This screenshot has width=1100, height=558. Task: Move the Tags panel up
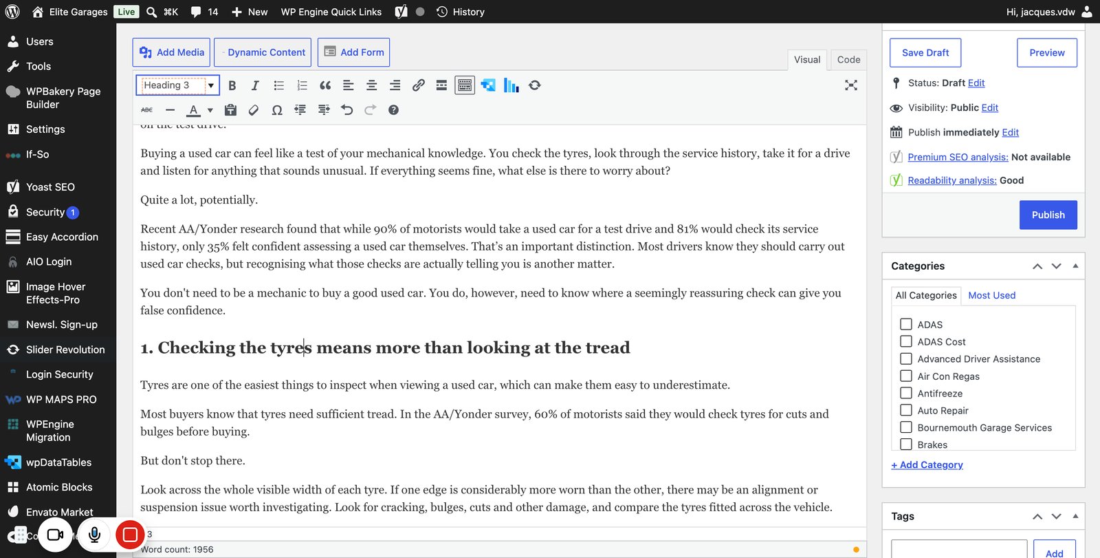[x=1037, y=516]
